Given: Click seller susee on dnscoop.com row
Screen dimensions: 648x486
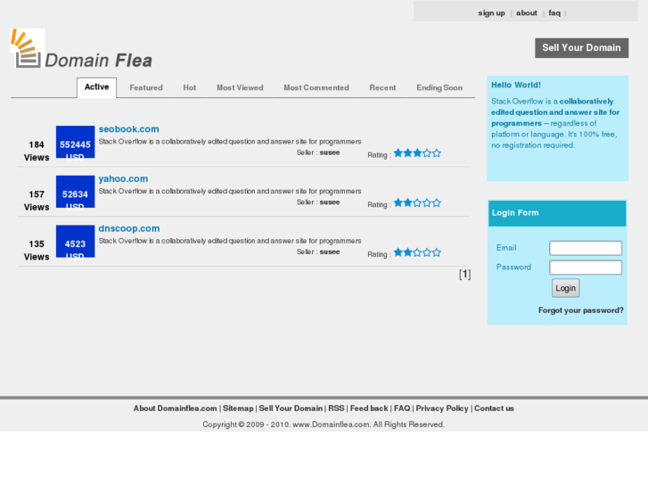Looking at the screenshot, I should (330, 251).
